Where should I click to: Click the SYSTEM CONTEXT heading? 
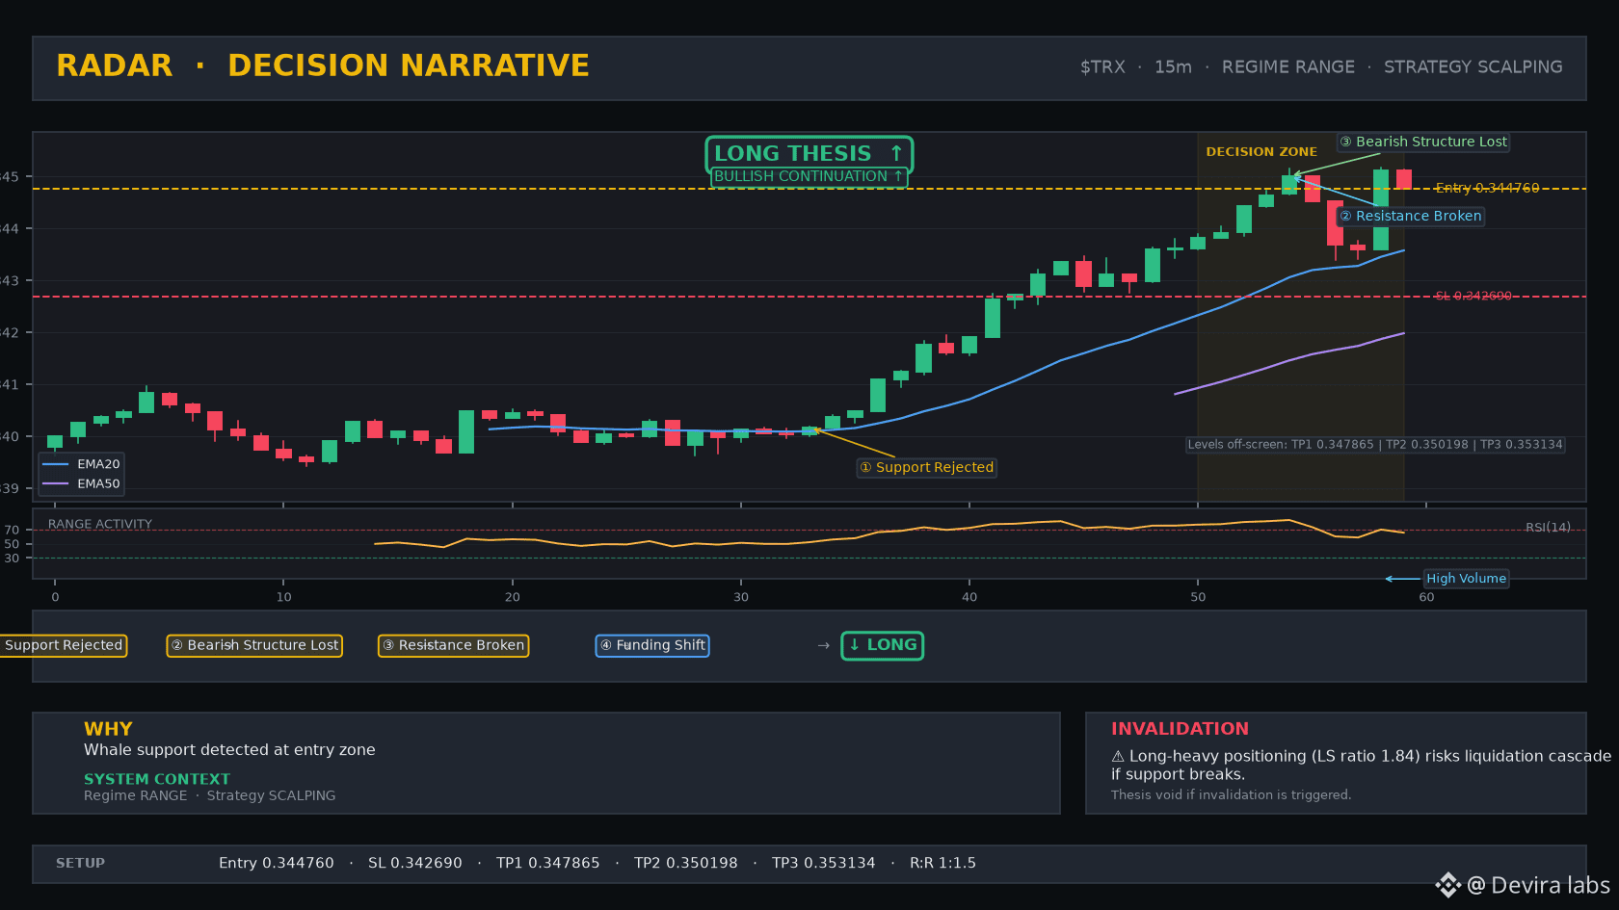pos(157,779)
